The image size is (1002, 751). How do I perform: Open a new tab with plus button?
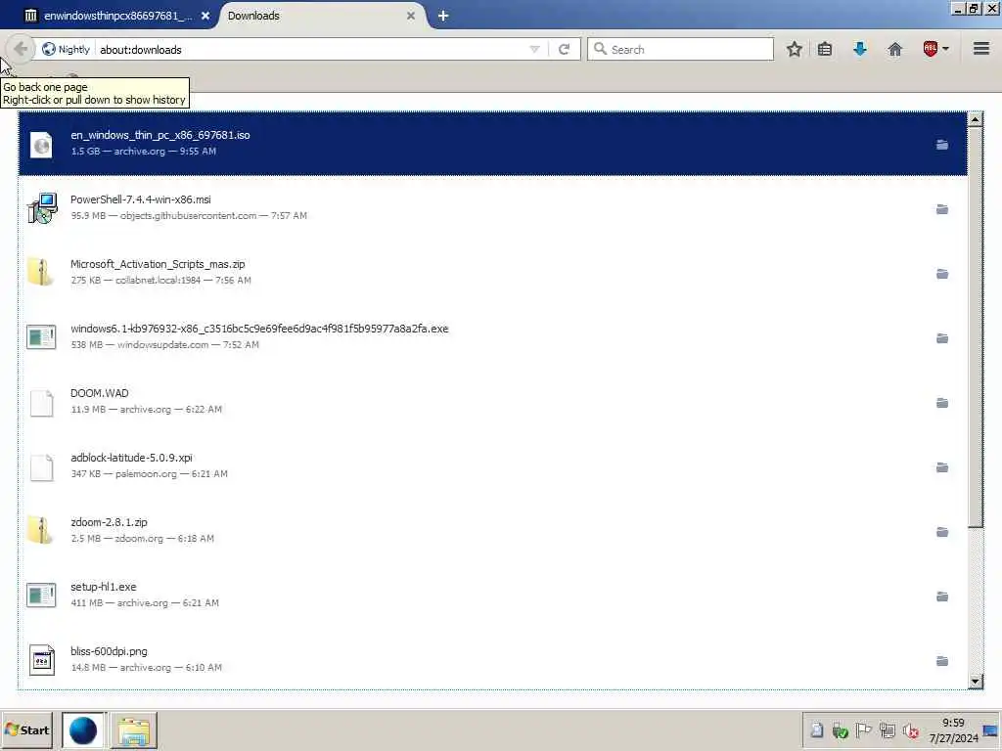tap(443, 16)
